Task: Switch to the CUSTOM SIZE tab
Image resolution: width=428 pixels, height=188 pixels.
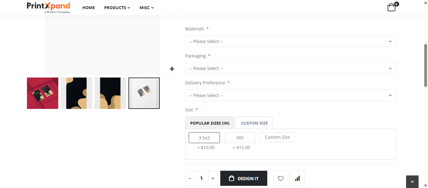Action: point(254,123)
